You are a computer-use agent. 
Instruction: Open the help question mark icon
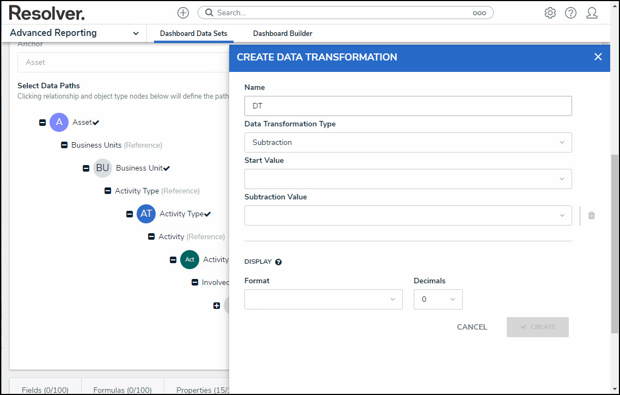point(570,13)
